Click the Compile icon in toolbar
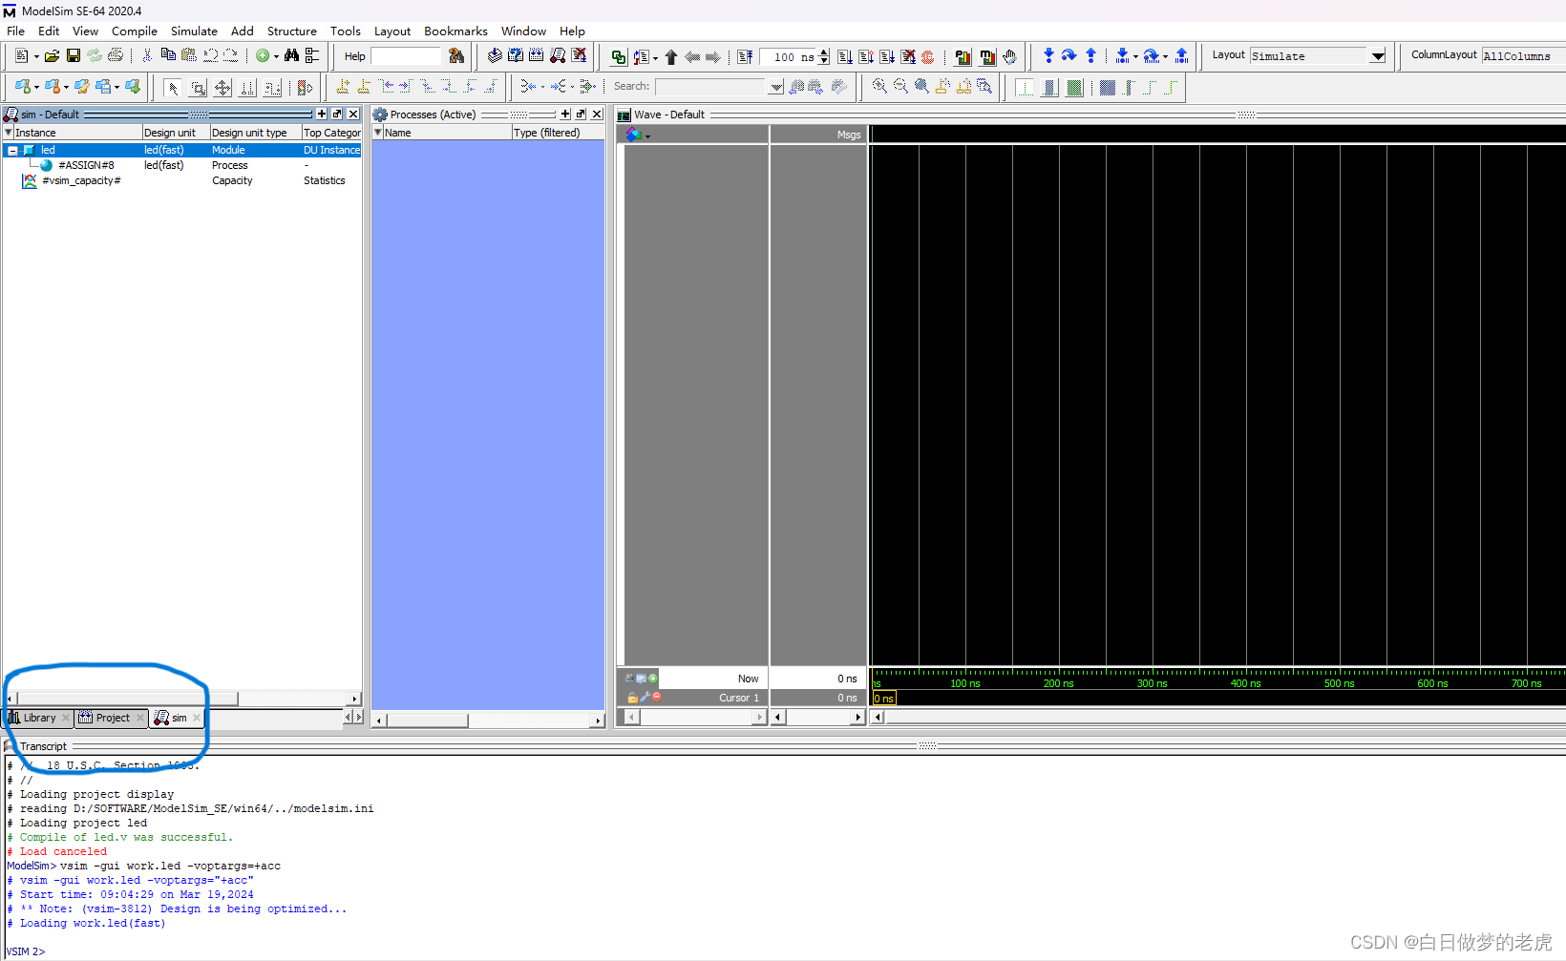Viewport: 1566px width, 961px height. pyautogui.click(x=495, y=56)
